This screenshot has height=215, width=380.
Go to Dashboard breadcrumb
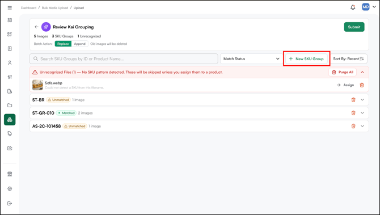[28, 8]
